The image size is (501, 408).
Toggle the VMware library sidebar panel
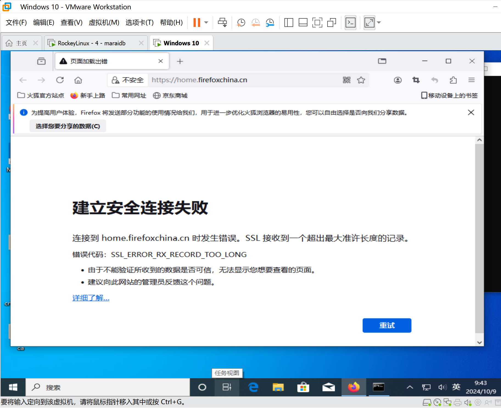(288, 23)
